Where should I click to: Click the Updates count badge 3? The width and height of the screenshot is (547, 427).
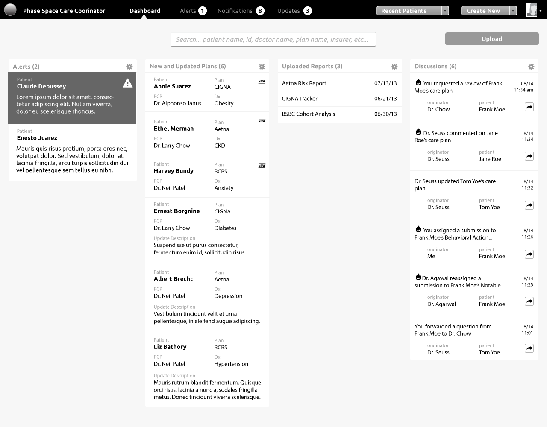308,11
